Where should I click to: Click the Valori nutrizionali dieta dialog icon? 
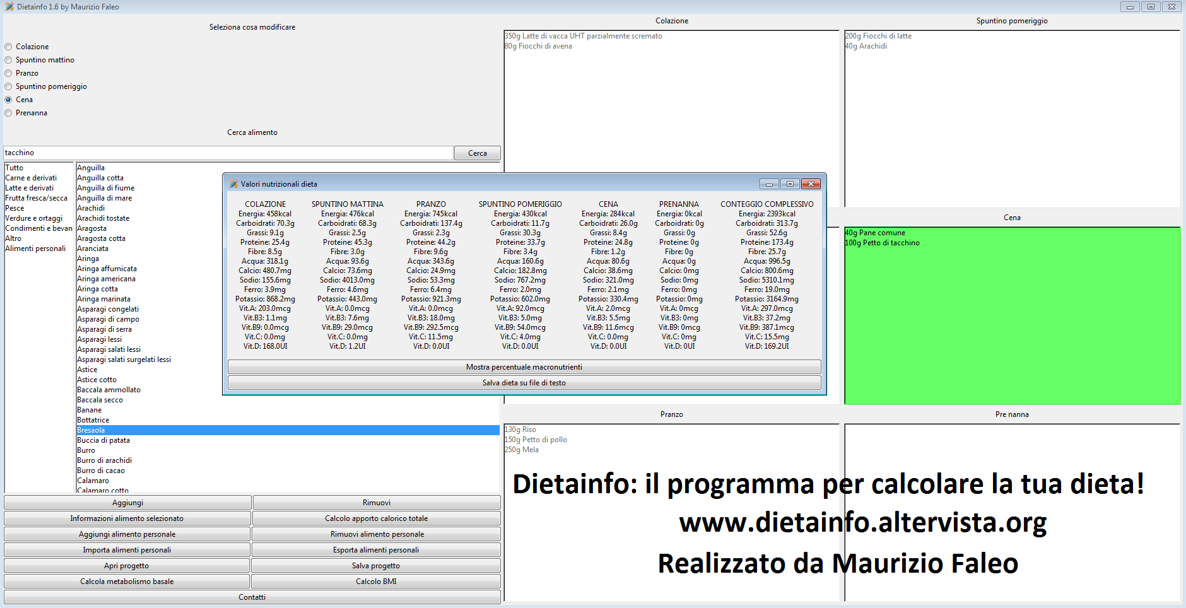[x=233, y=184]
